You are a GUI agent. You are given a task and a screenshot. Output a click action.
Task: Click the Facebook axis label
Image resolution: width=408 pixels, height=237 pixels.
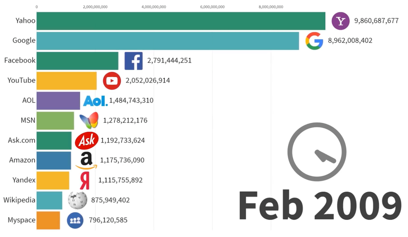20,60
